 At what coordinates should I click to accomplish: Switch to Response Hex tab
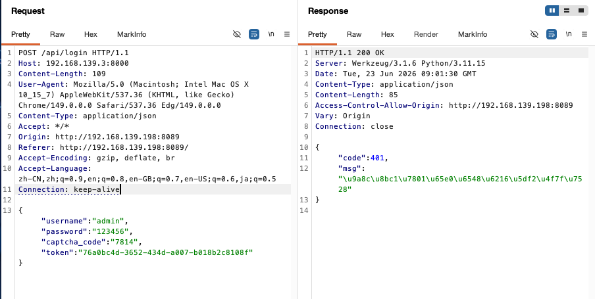point(388,34)
